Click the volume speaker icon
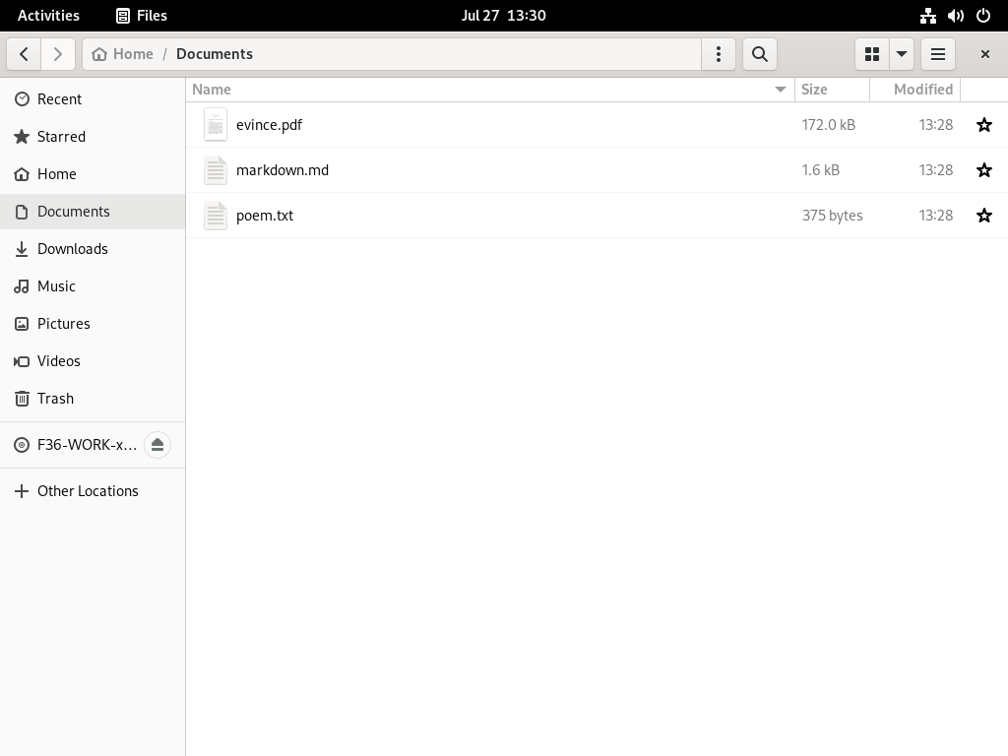 coord(955,16)
